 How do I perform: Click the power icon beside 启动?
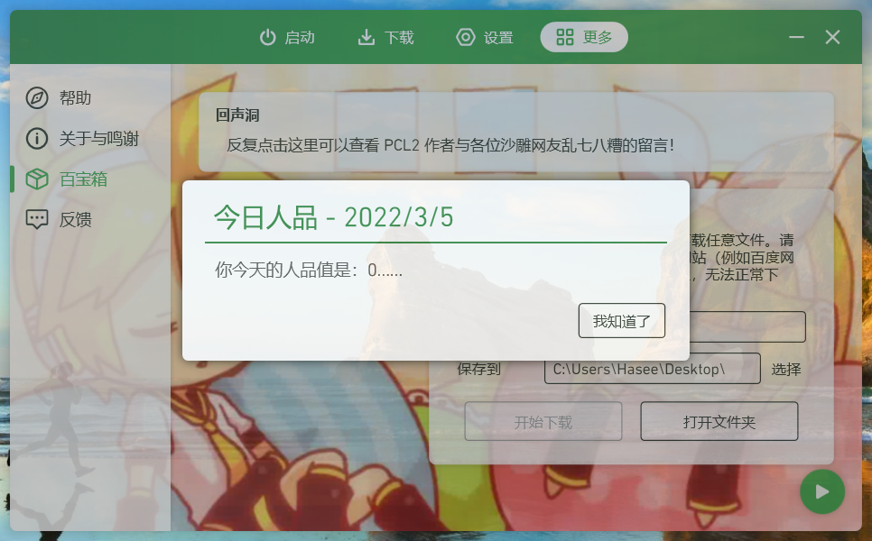(x=267, y=37)
